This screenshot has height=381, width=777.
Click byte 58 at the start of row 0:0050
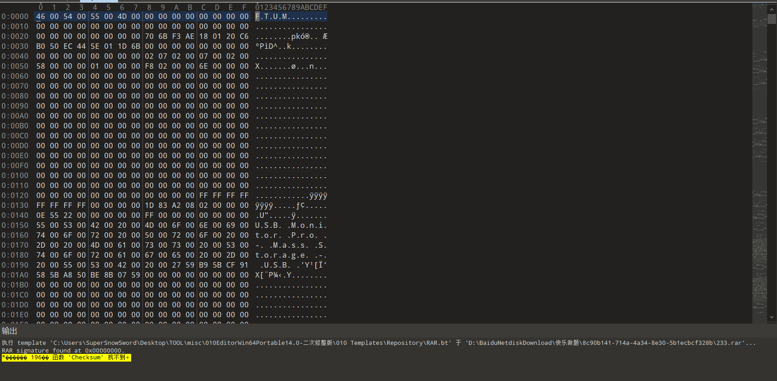pyautogui.click(x=41, y=66)
